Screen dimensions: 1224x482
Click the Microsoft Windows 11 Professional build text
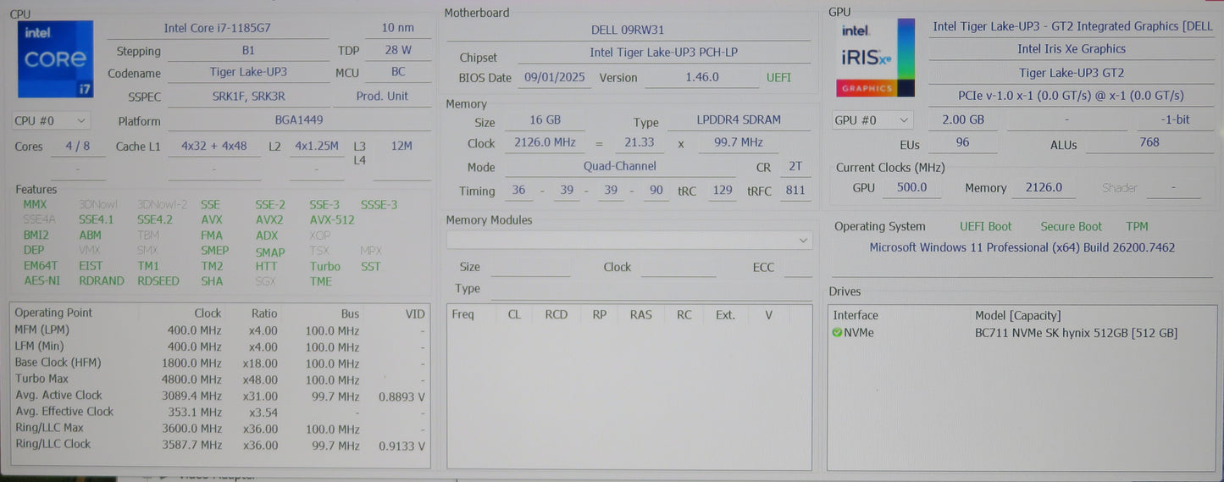(x=1022, y=248)
